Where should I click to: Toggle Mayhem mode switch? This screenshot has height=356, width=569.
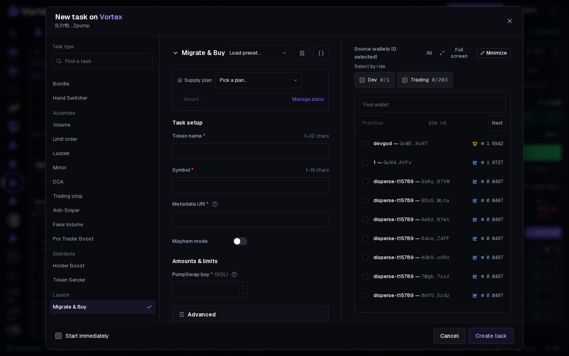coord(240,241)
